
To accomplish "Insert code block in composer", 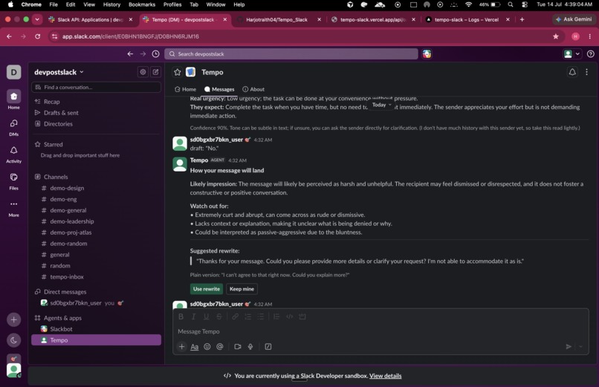I will click(302, 316).
